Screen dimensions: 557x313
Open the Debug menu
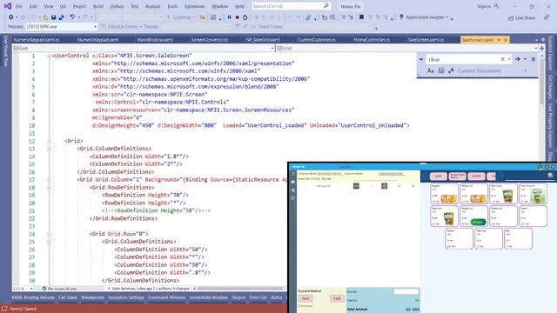[117, 6]
